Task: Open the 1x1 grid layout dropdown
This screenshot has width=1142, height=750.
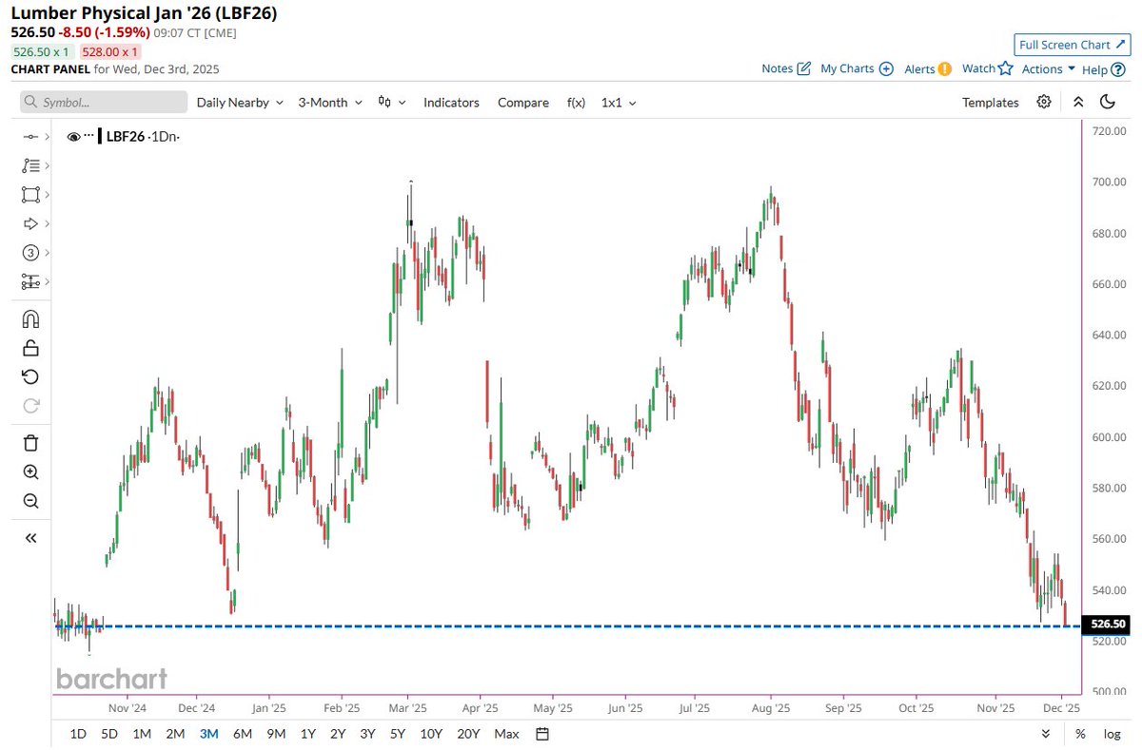Action: (x=619, y=102)
